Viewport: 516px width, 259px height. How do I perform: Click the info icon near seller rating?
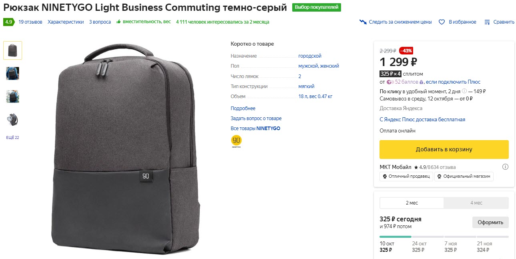click(505, 167)
